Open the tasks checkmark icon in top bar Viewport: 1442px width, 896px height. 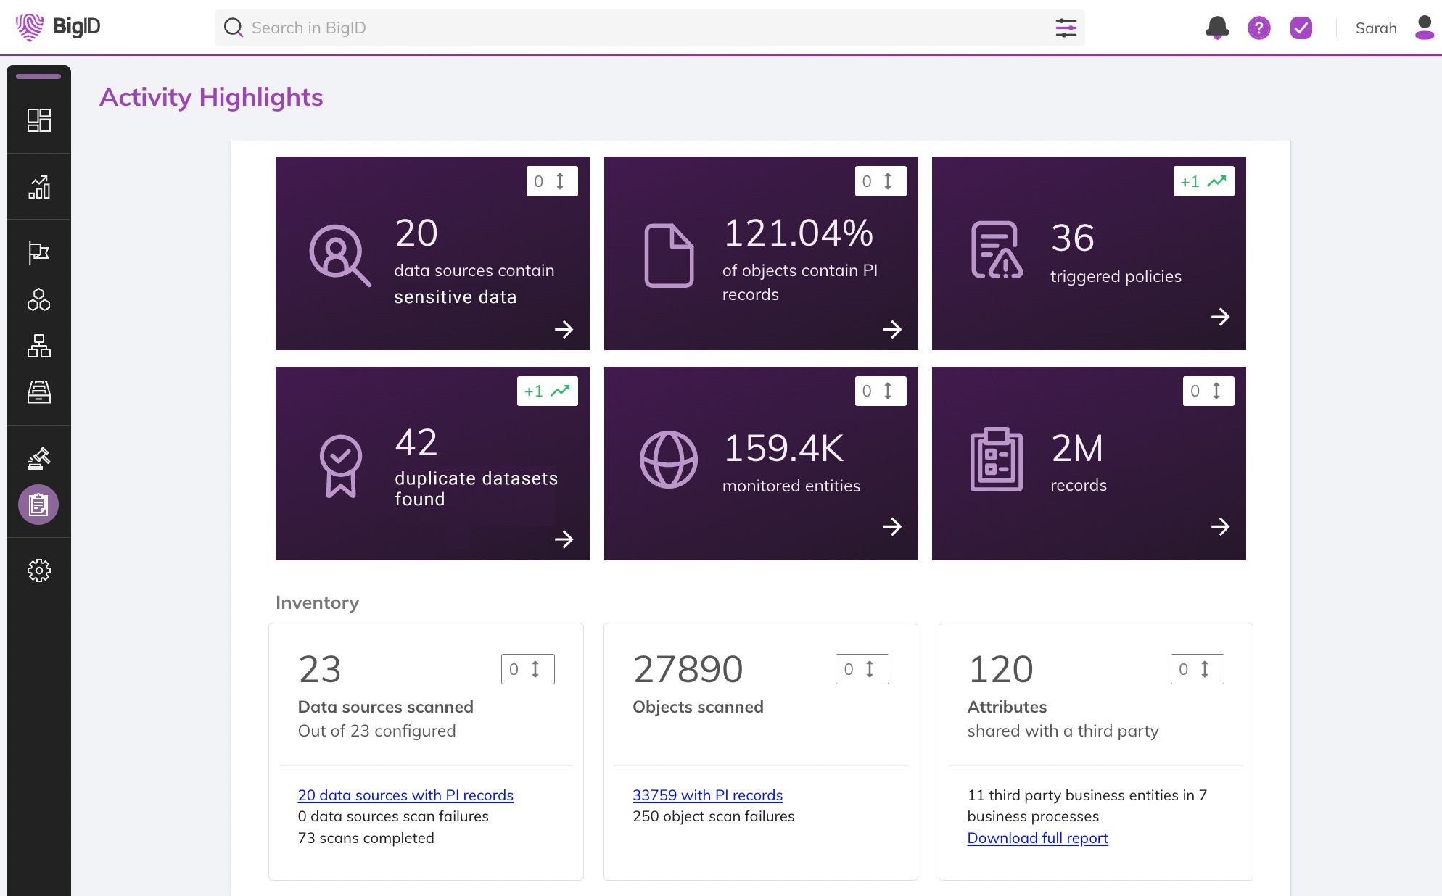coord(1301,28)
